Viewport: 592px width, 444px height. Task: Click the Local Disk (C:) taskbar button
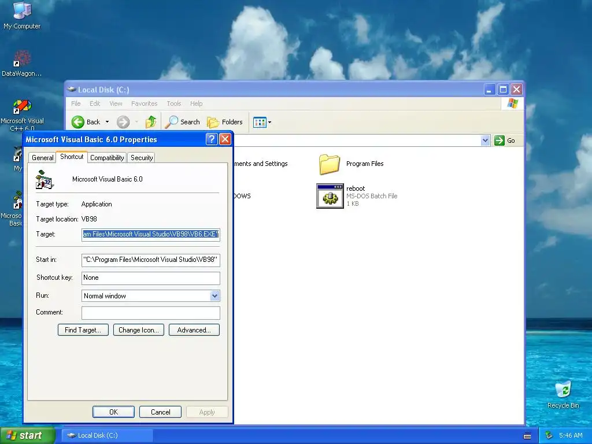coord(107,436)
